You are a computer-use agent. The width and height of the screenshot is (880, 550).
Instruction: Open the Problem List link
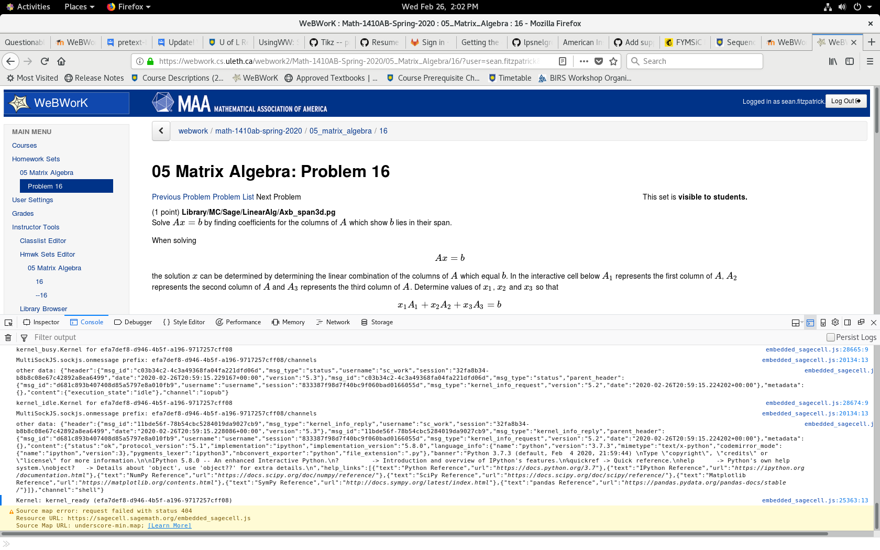point(233,197)
